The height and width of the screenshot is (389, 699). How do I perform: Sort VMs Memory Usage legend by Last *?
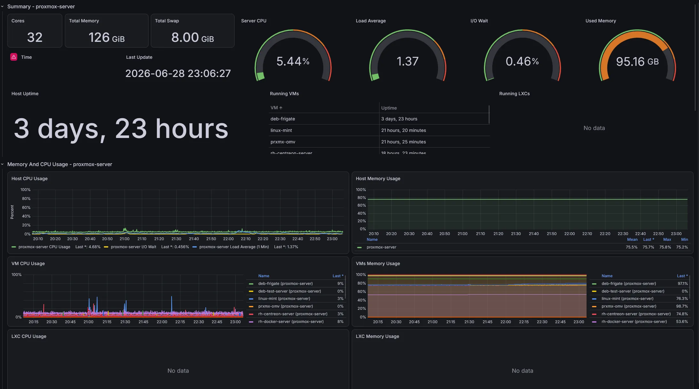(x=682, y=276)
